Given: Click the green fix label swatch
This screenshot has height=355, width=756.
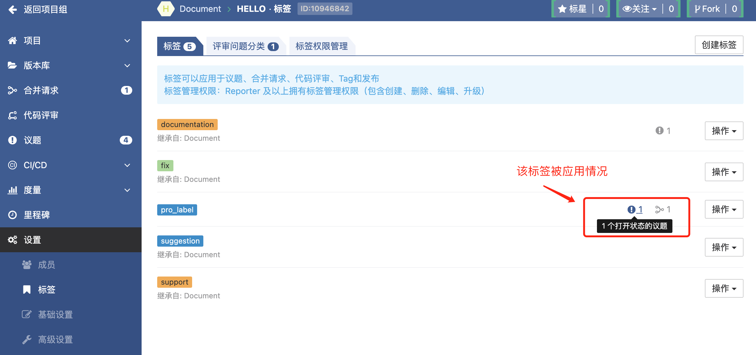Looking at the screenshot, I should [165, 166].
